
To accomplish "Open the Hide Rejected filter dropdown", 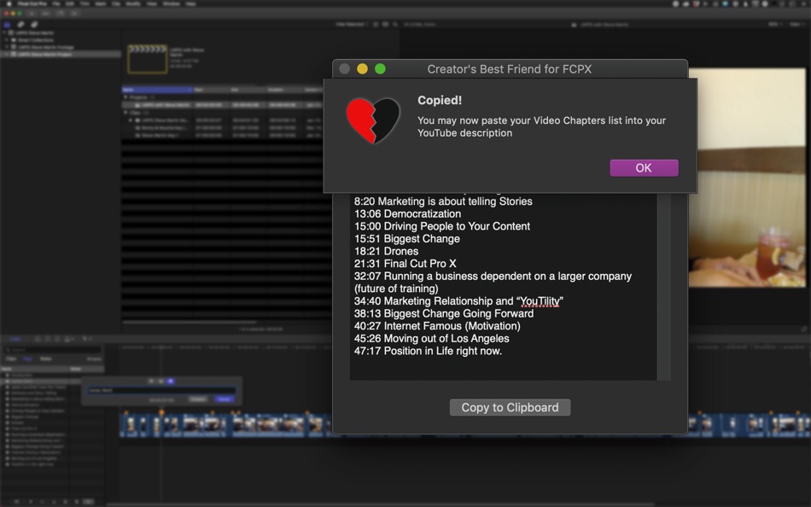I will (352, 24).
